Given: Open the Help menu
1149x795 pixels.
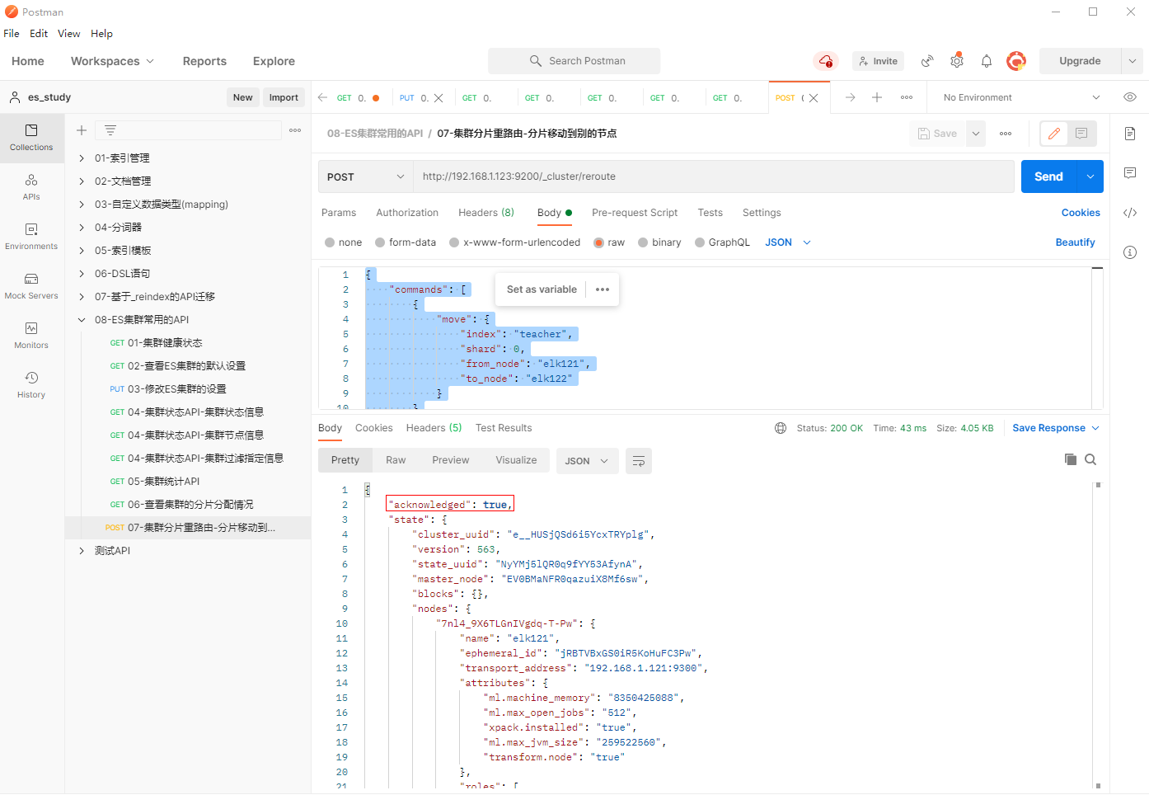Looking at the screenshot, I should [x=101, y=34].
